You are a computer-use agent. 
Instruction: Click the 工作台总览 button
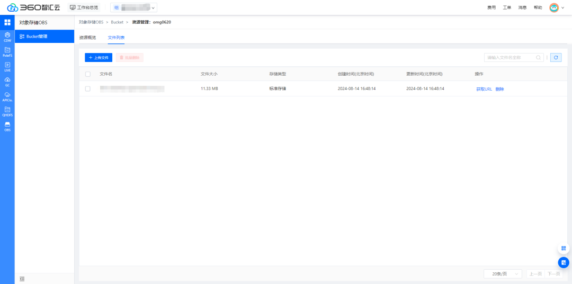(x=84, y=7)
